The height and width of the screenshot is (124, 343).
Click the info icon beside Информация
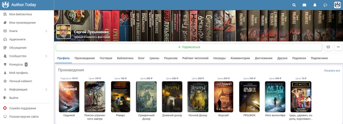pos(5,89)
